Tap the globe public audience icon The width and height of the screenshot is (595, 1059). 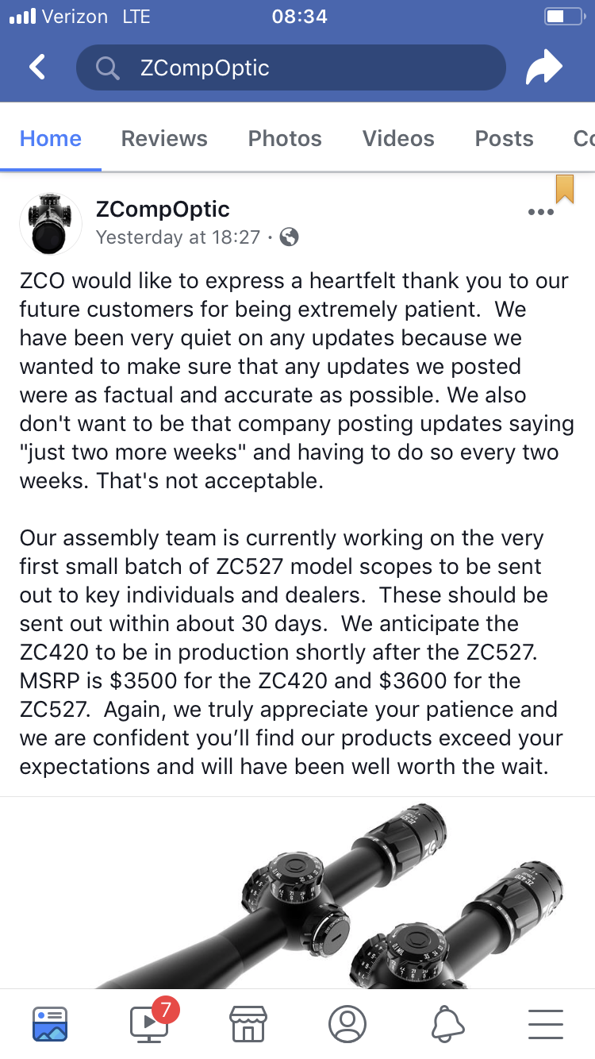[290, 237]
